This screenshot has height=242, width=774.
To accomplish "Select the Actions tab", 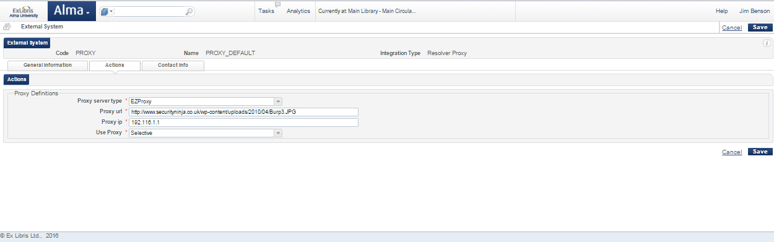I will pos(115,65).
